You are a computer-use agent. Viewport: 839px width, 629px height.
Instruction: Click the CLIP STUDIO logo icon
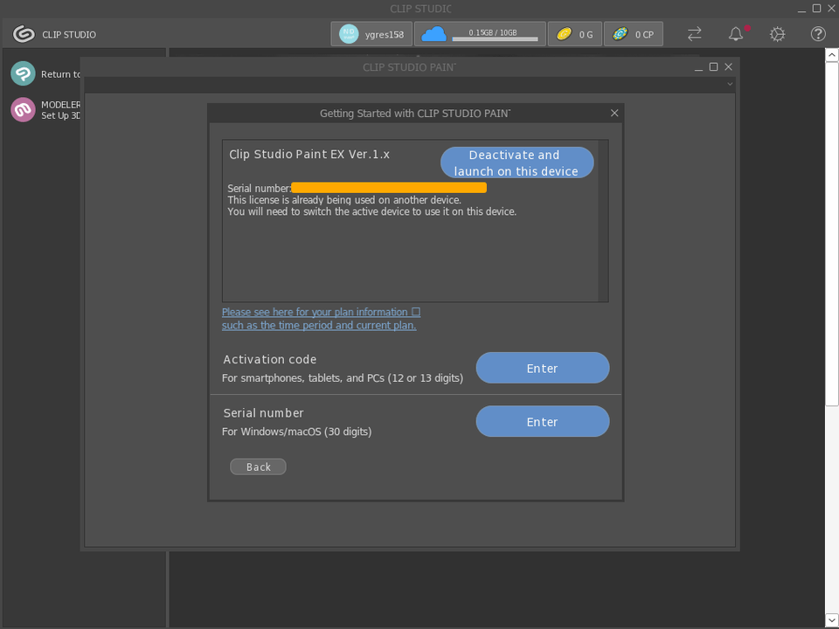(24, 34)
